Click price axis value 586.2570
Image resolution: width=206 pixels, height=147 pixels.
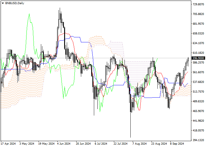click(x=198, y=62)
